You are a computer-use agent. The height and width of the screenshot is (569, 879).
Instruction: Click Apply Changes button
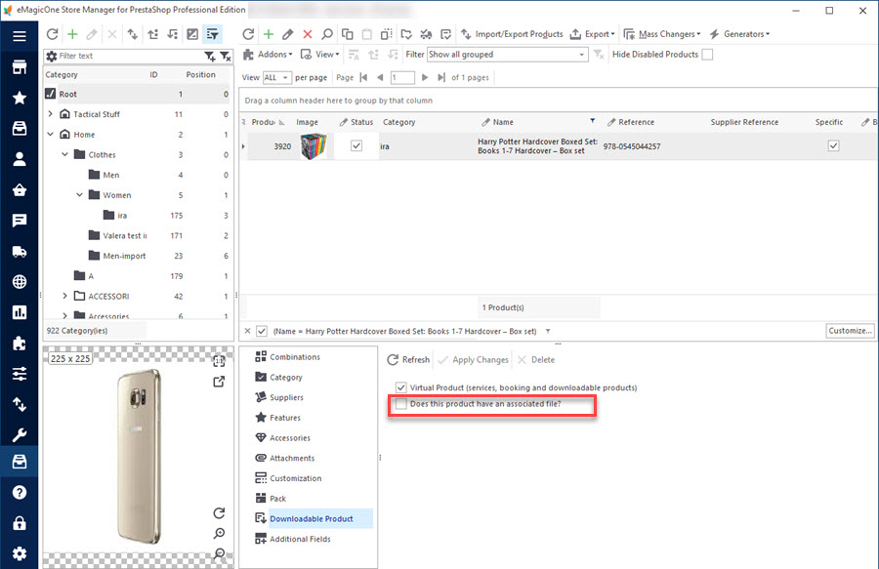pyautogui.click(x=474, y=359)
